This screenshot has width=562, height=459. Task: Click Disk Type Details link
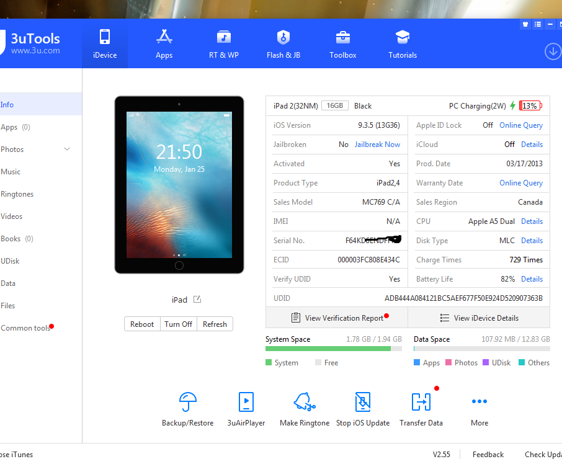(532, 241)
